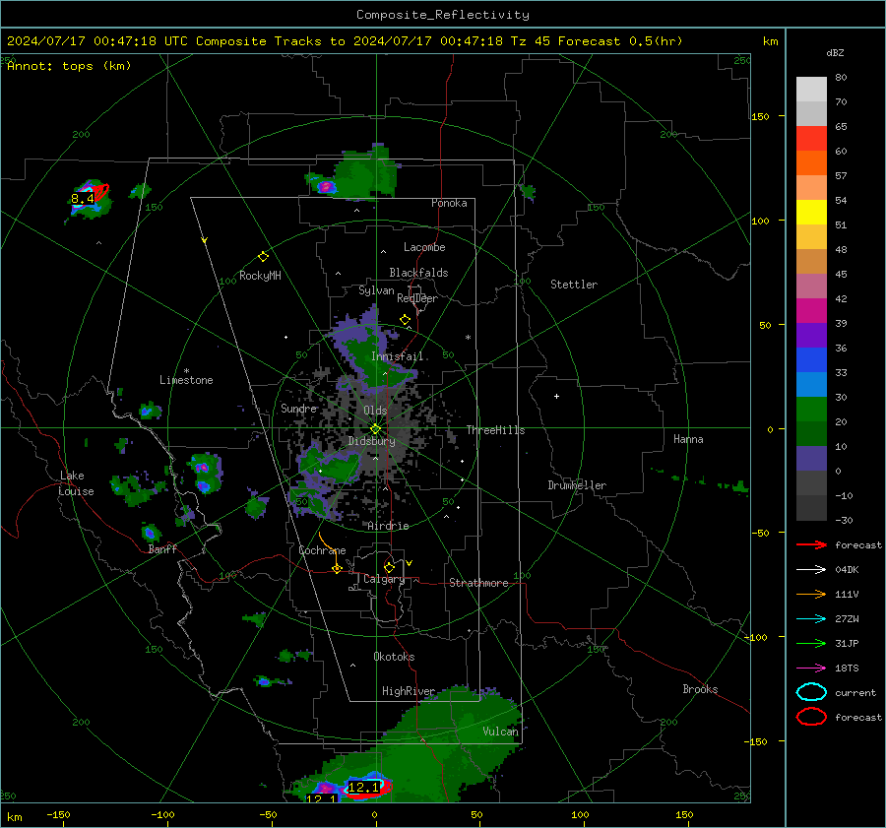Select the Okotoks label

(x=394, y=657)
